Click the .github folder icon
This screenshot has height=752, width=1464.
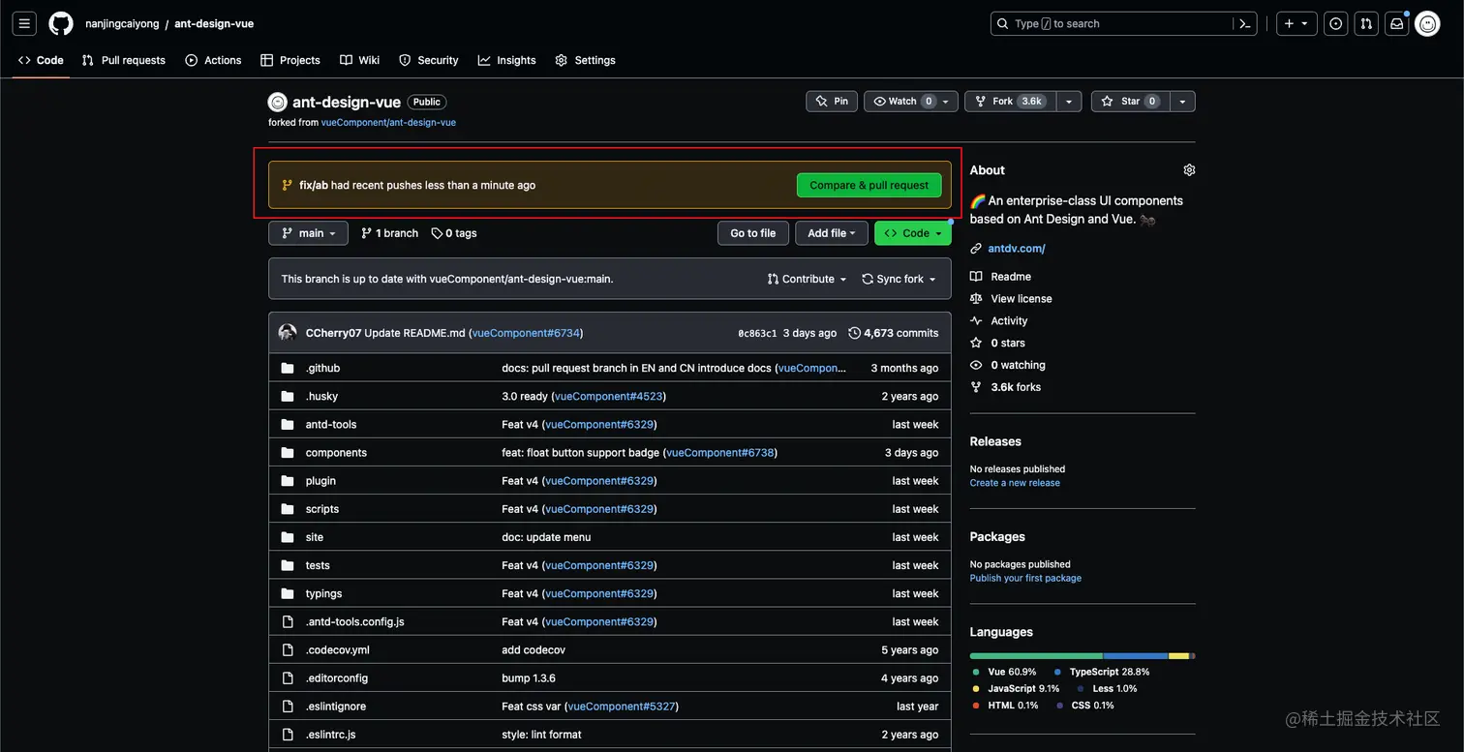(288, 368)
